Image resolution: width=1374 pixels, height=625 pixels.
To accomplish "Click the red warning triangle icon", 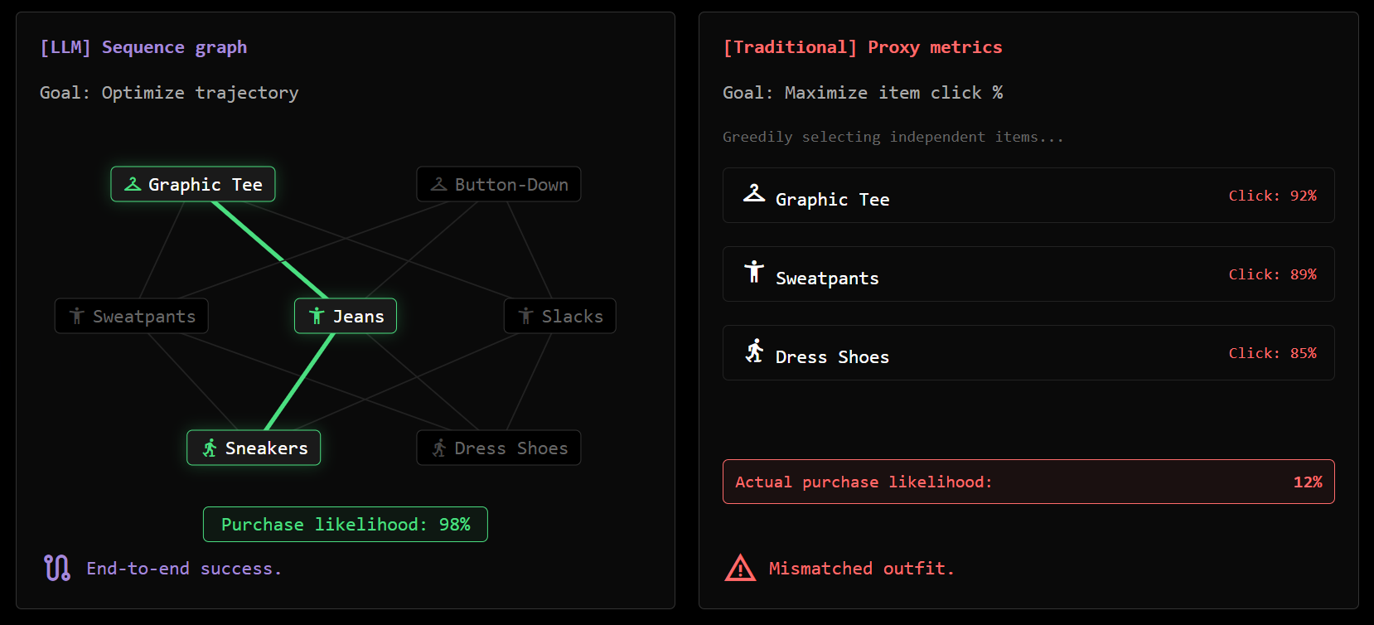I will point(740,569).
